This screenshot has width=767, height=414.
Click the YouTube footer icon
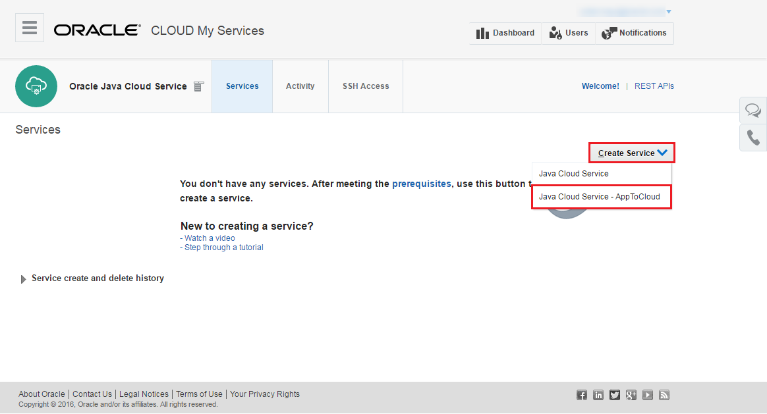click(648, 395)
